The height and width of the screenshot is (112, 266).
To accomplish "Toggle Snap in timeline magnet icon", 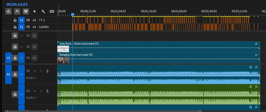I will pos(17,11).
